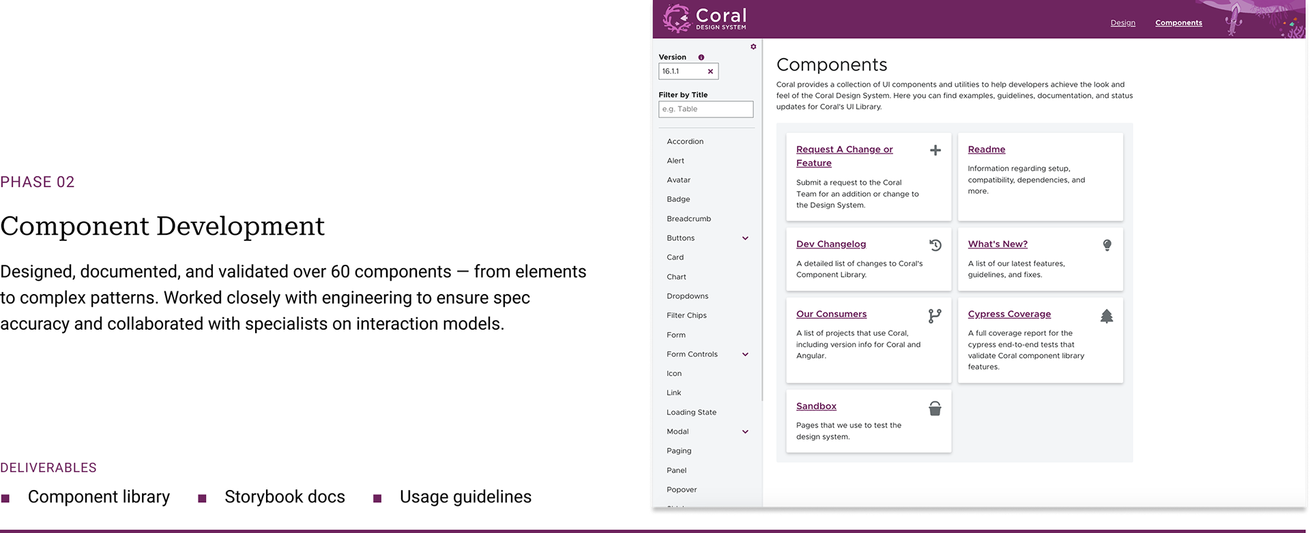1310x533 pixels.
Task: Open Breadcrumb in the sidebar
Action: (x=688, y=218)
